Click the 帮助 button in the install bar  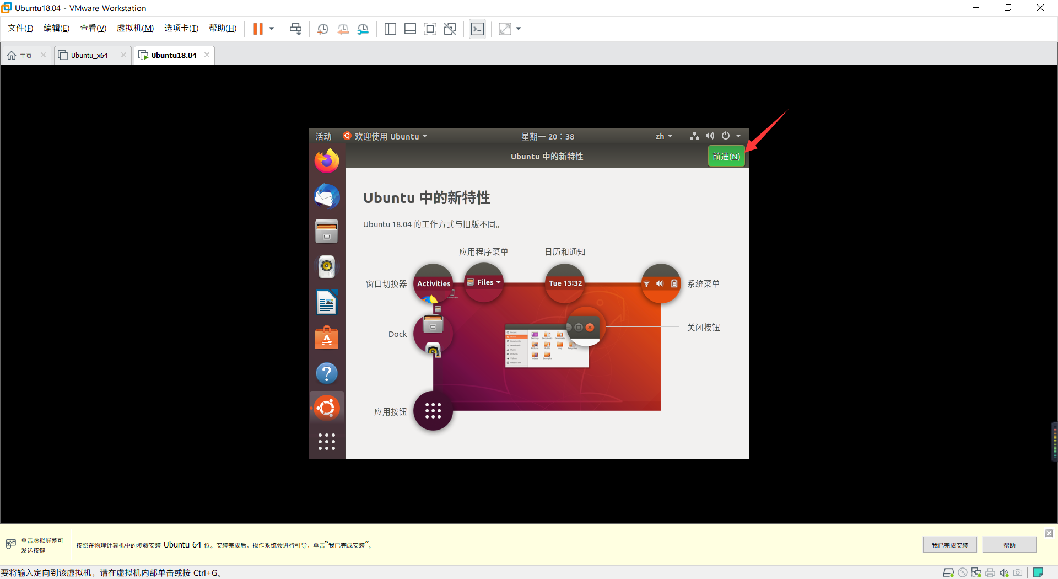(1009, 545)
